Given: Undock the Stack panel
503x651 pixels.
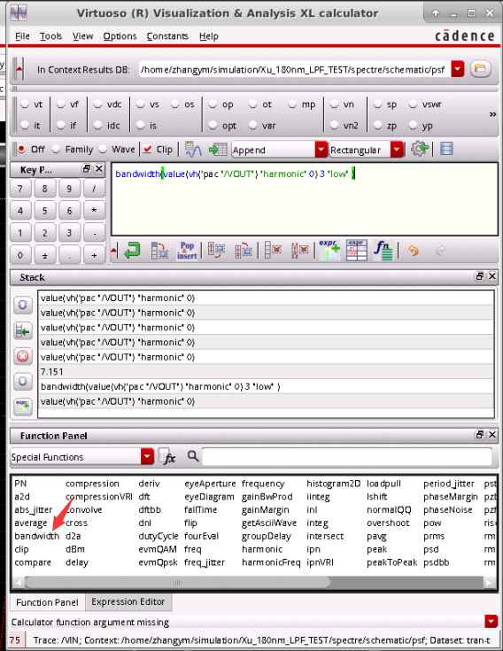Looking at the screenshot, I should coord(480,276).
